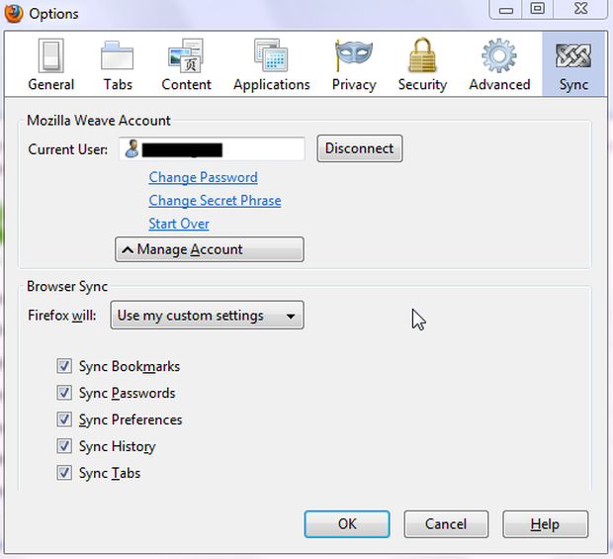
Task: Collapse the Manage Account expander
Action: tap(209, 249)
